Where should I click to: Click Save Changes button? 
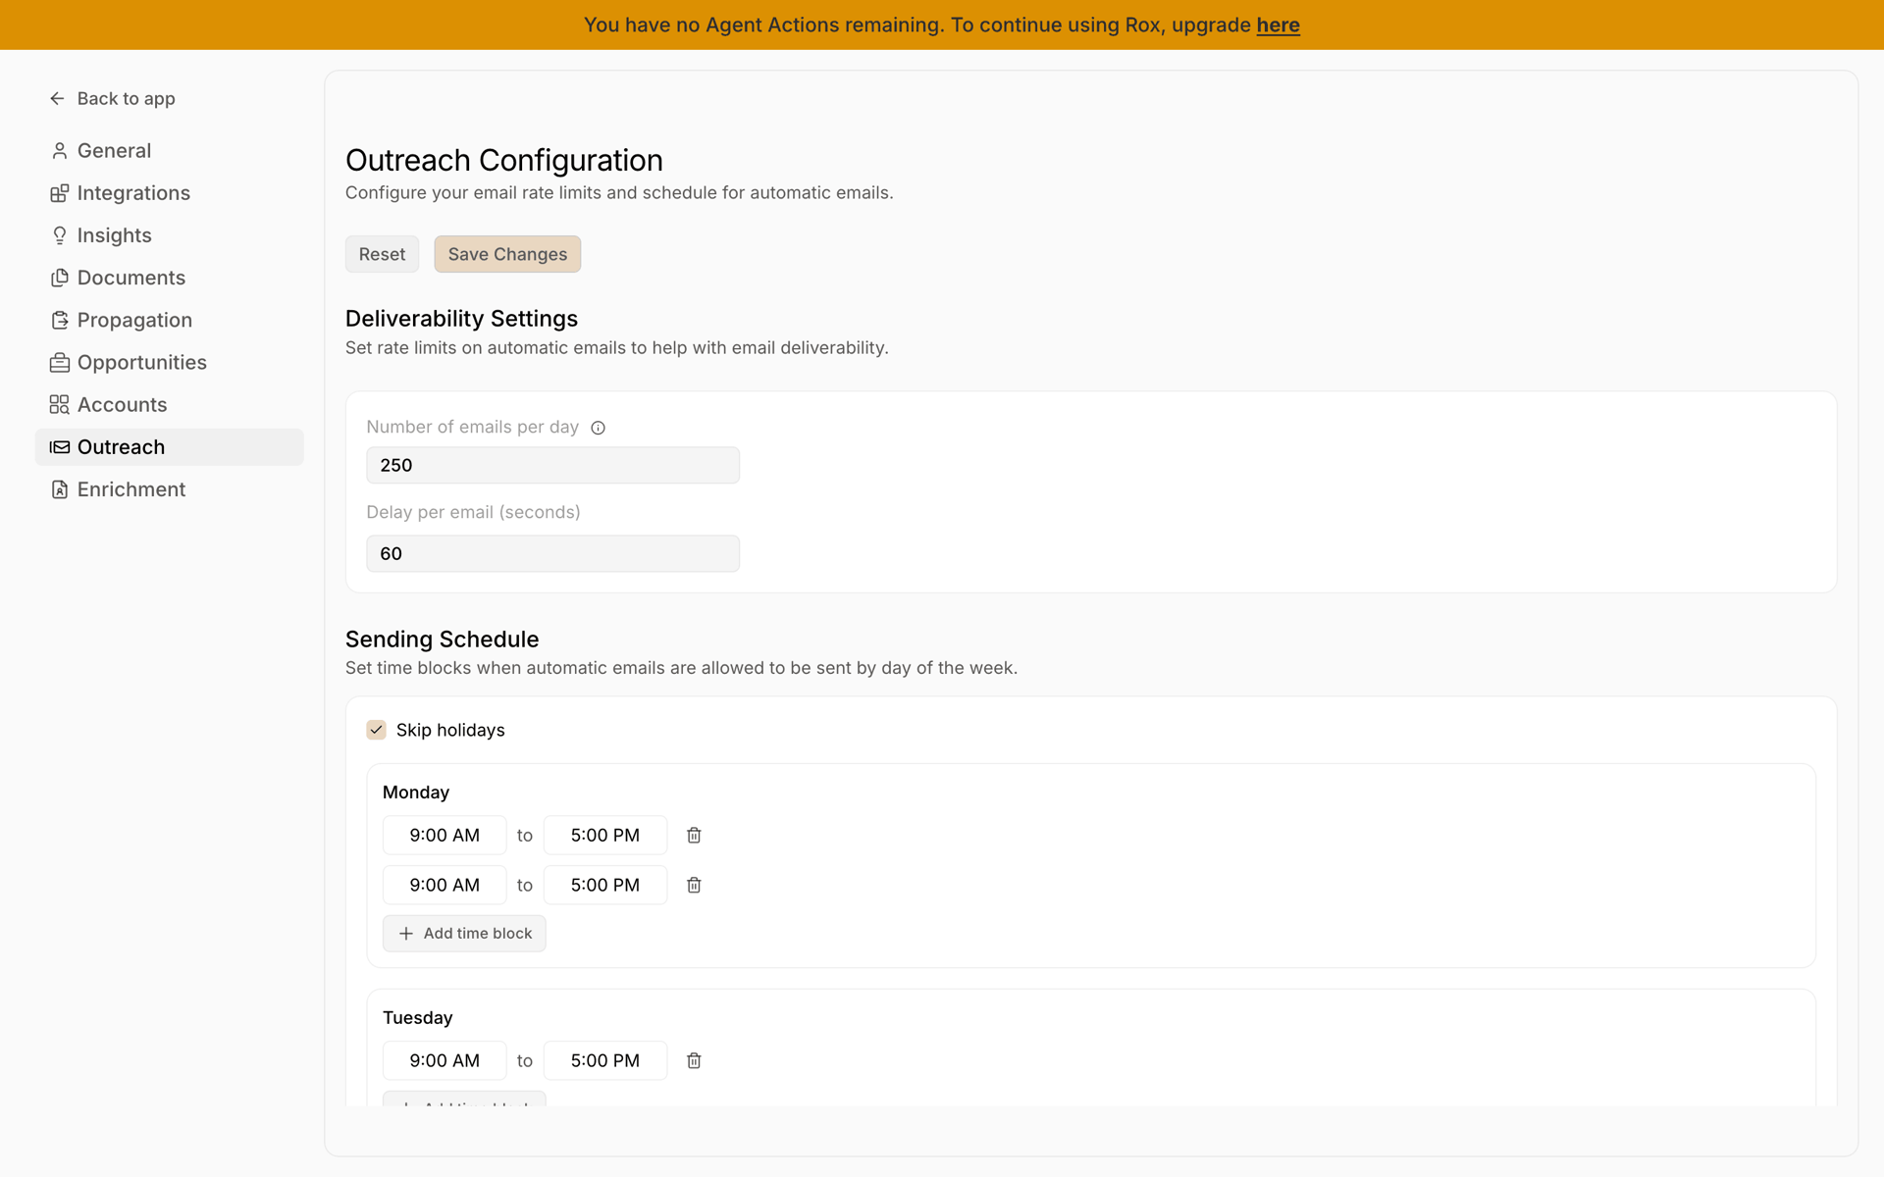pyautogui.click(x=507, y=254)
